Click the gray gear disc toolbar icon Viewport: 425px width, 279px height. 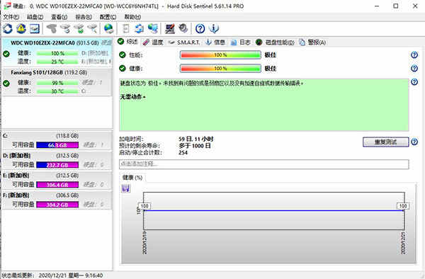coord(183,28)
